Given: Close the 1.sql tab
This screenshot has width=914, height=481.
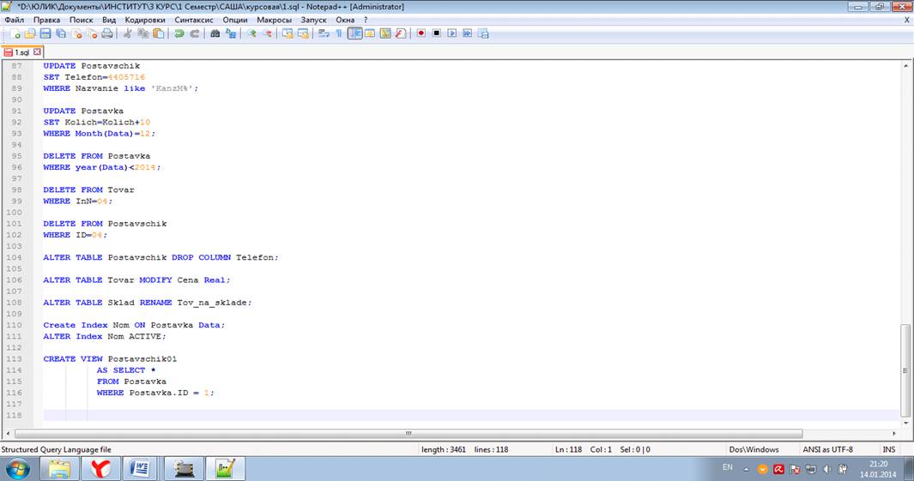Looking at the screenshot, I should [37, 51].
